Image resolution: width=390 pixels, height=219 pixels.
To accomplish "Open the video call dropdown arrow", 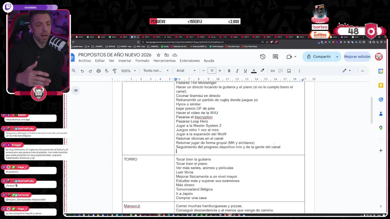I will point(295,57).
